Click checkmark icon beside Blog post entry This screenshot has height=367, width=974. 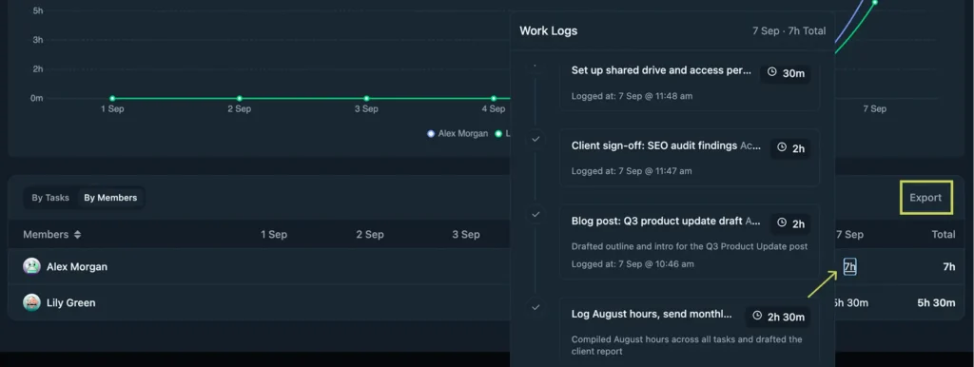[536, 214]
